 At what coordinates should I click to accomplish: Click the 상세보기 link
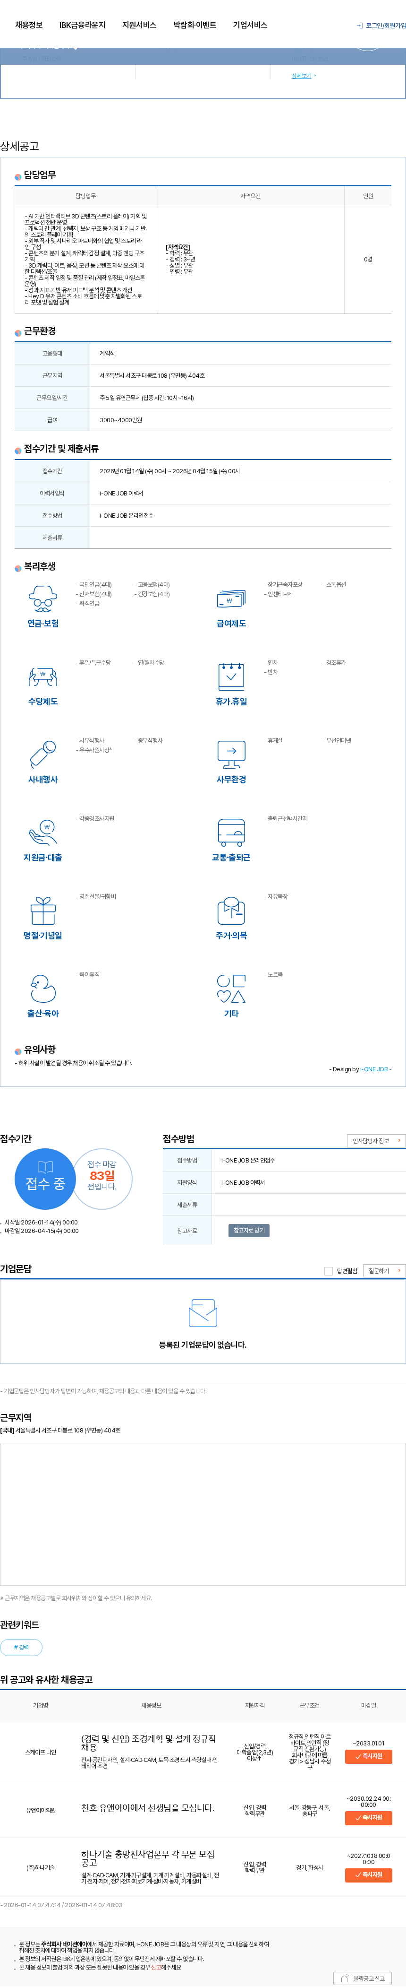301,76
